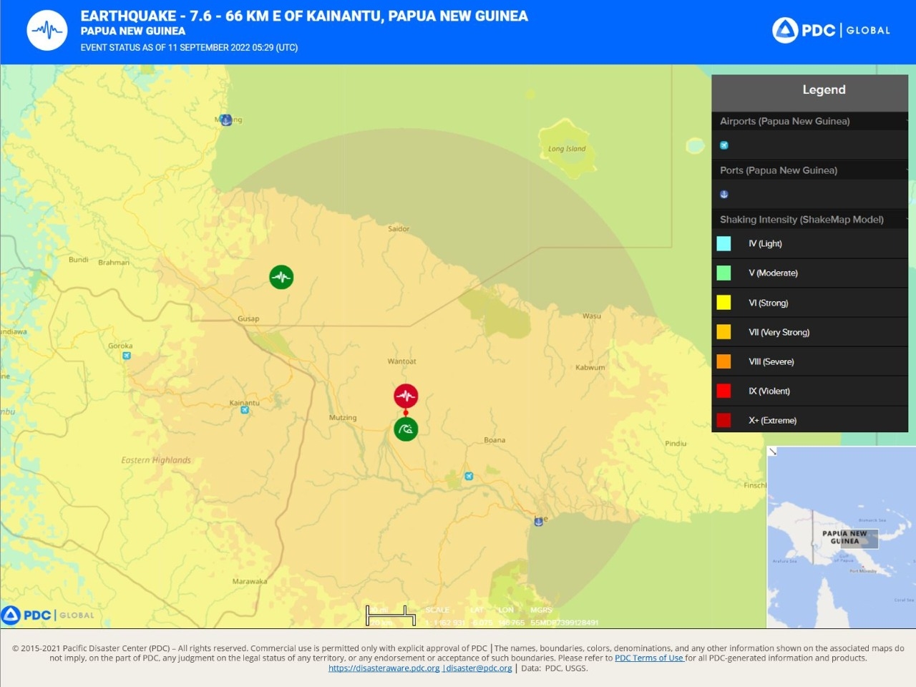Click the Madang port anchor icon
916x687 pixels.
226,120
